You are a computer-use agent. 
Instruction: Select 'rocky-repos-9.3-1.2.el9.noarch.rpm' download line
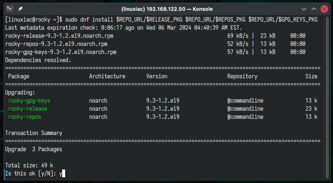click(155, 44)
